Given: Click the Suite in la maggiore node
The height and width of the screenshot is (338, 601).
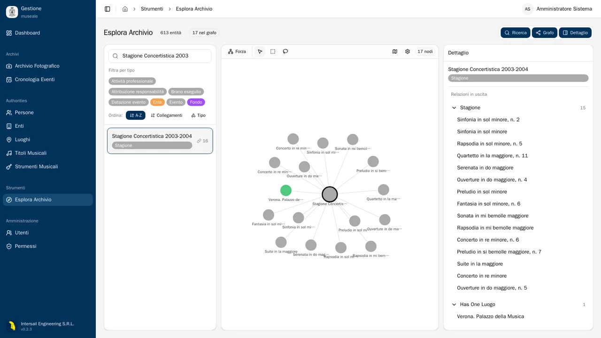Looking at the screenshot, I should (281, 242).
